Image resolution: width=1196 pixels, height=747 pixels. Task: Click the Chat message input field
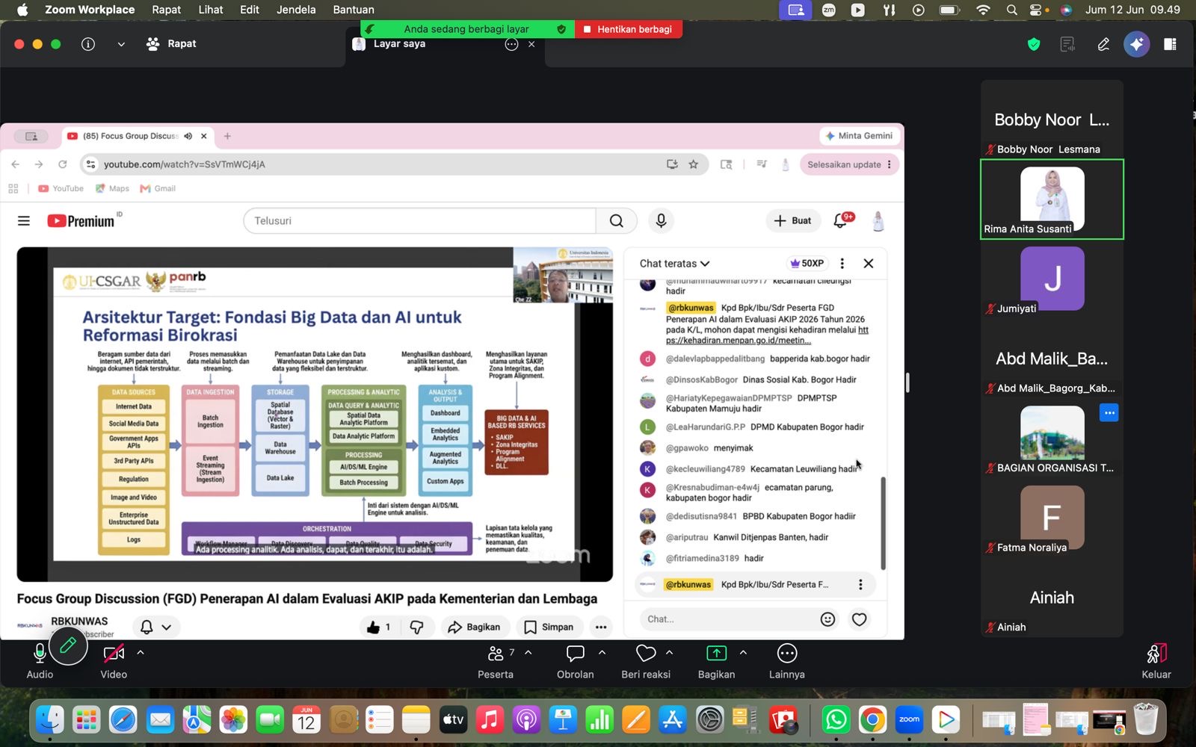[728, 619]
